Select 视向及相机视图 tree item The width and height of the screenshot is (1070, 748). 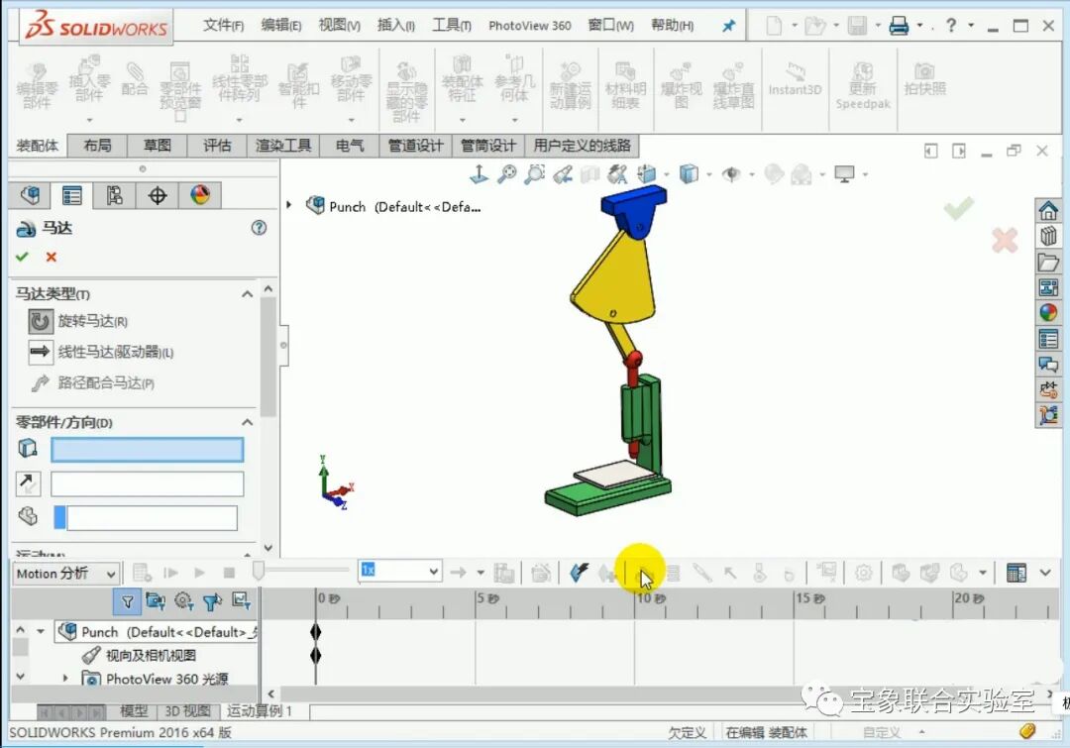(151, 655)
